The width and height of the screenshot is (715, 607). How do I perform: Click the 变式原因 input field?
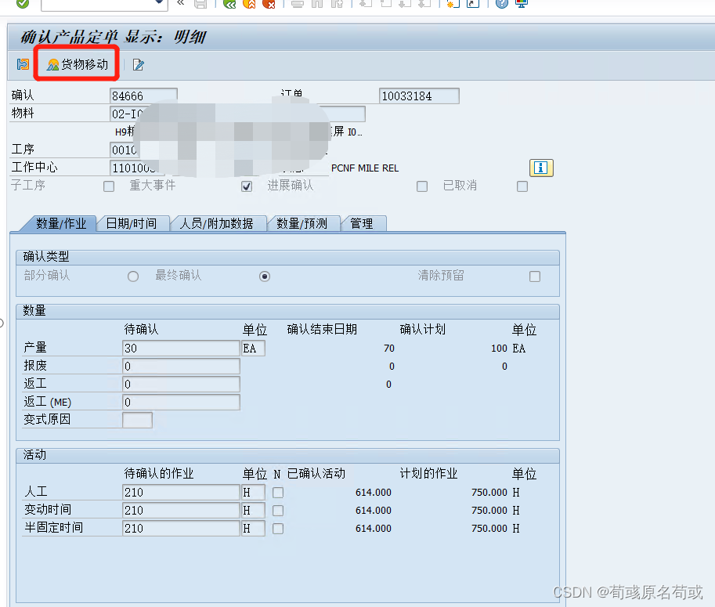point(137,420)
